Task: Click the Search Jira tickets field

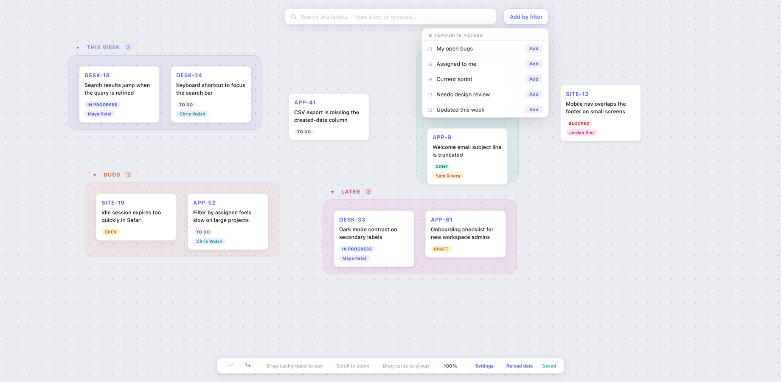Action: pyautogui.click(x=390, y=17)
